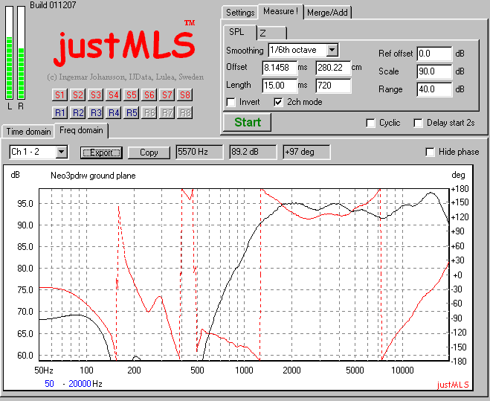490x401 pixels.
Task: Select slot button S3
Action: pyautogui.click(x=96, y=94)
